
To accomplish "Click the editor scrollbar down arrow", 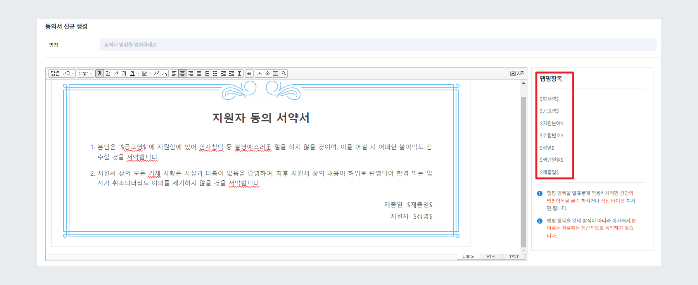I will click(x=523, y=250).
